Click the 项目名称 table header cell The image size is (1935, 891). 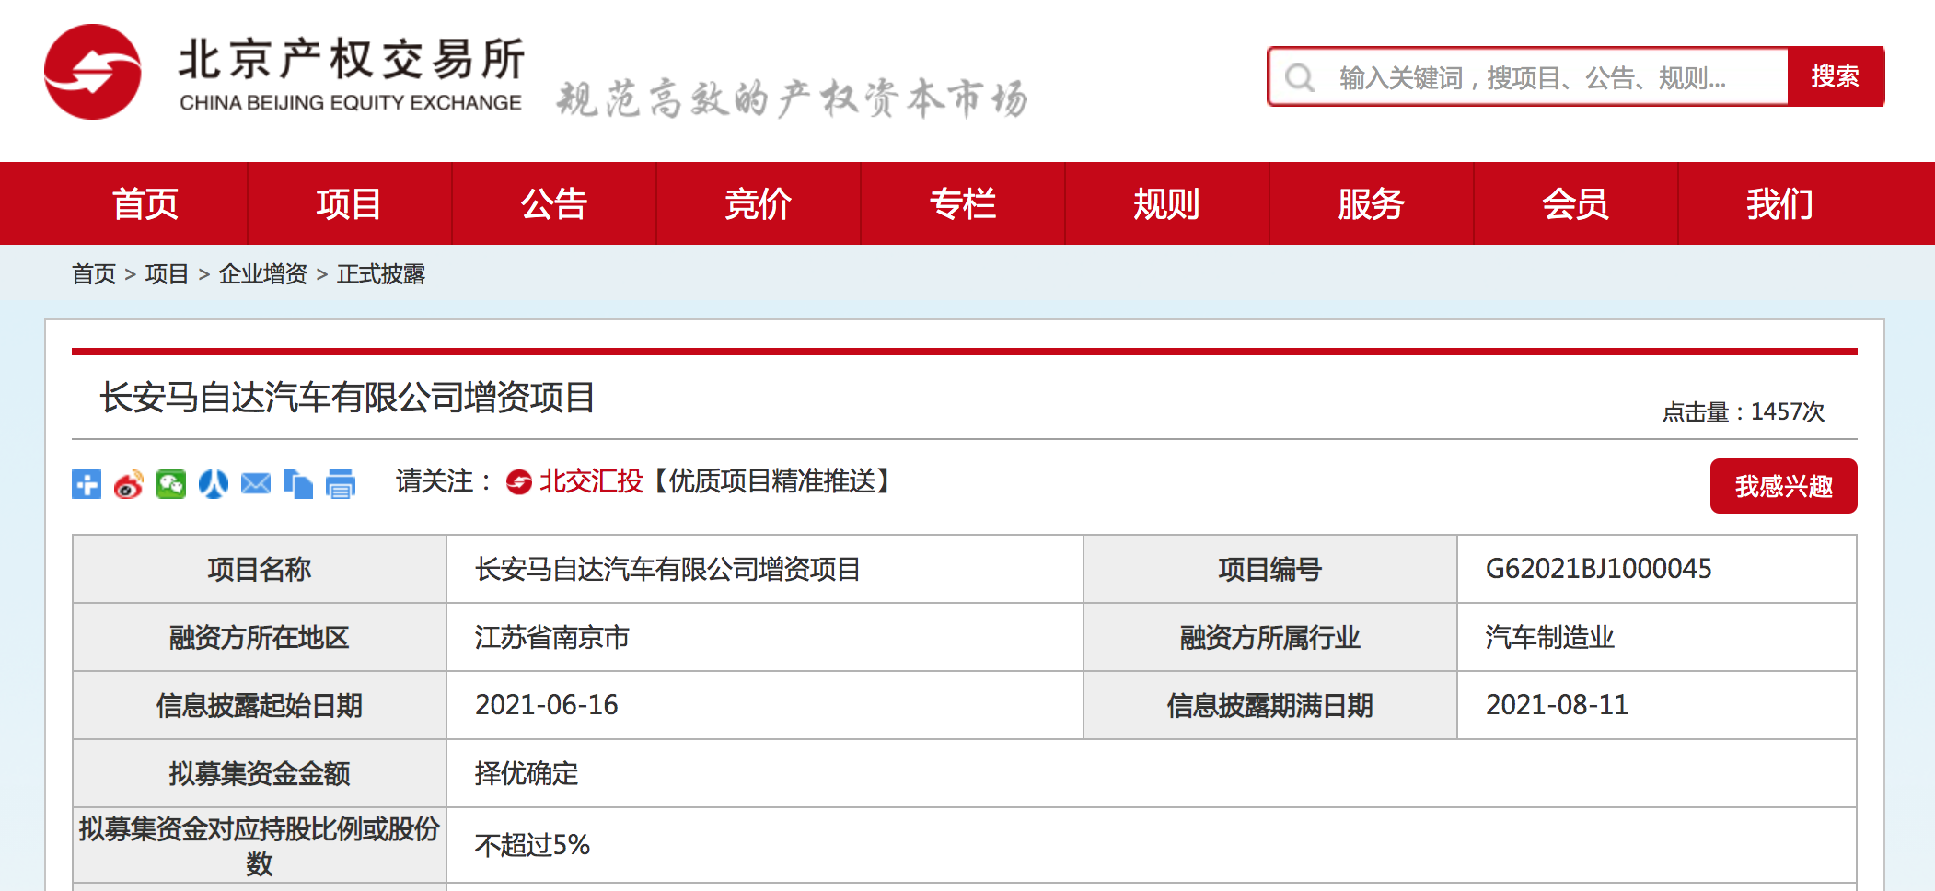pos(260,569)
